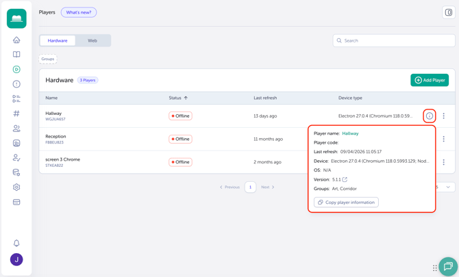Open the three-dot menu for screen 3 Chrome
Screen dimensions: 459x277
(444, 162)
